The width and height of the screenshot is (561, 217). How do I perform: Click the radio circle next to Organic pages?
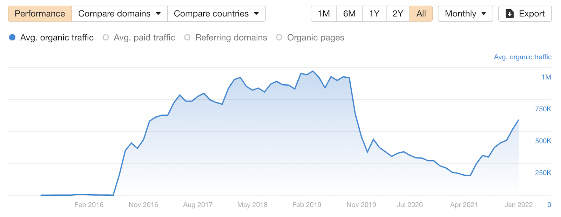pyautogui.click(x=279, y=37)
